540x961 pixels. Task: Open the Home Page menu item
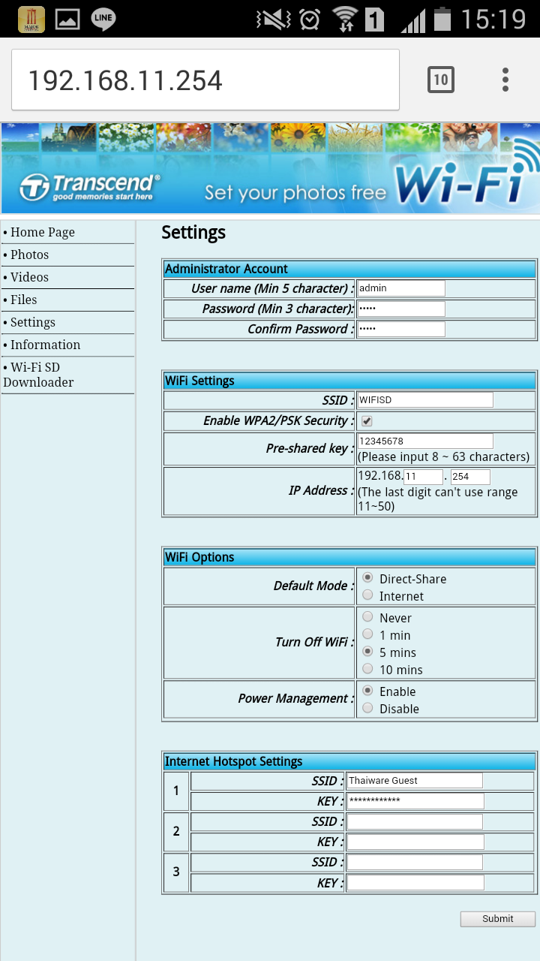(x=43, y=233)
